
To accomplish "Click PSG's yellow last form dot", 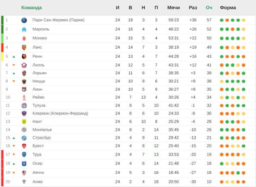I will point(244,20).
